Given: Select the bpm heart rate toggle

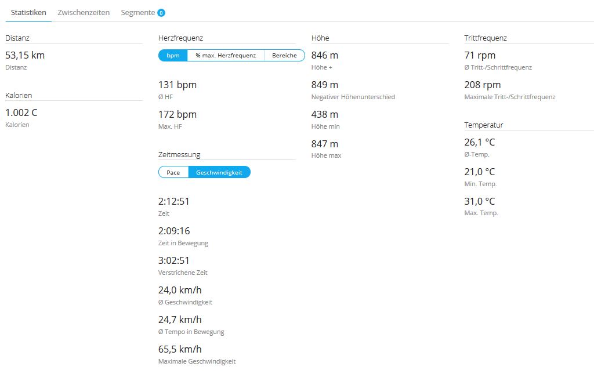Looking at the screenshot, I should tap(173, 55).
